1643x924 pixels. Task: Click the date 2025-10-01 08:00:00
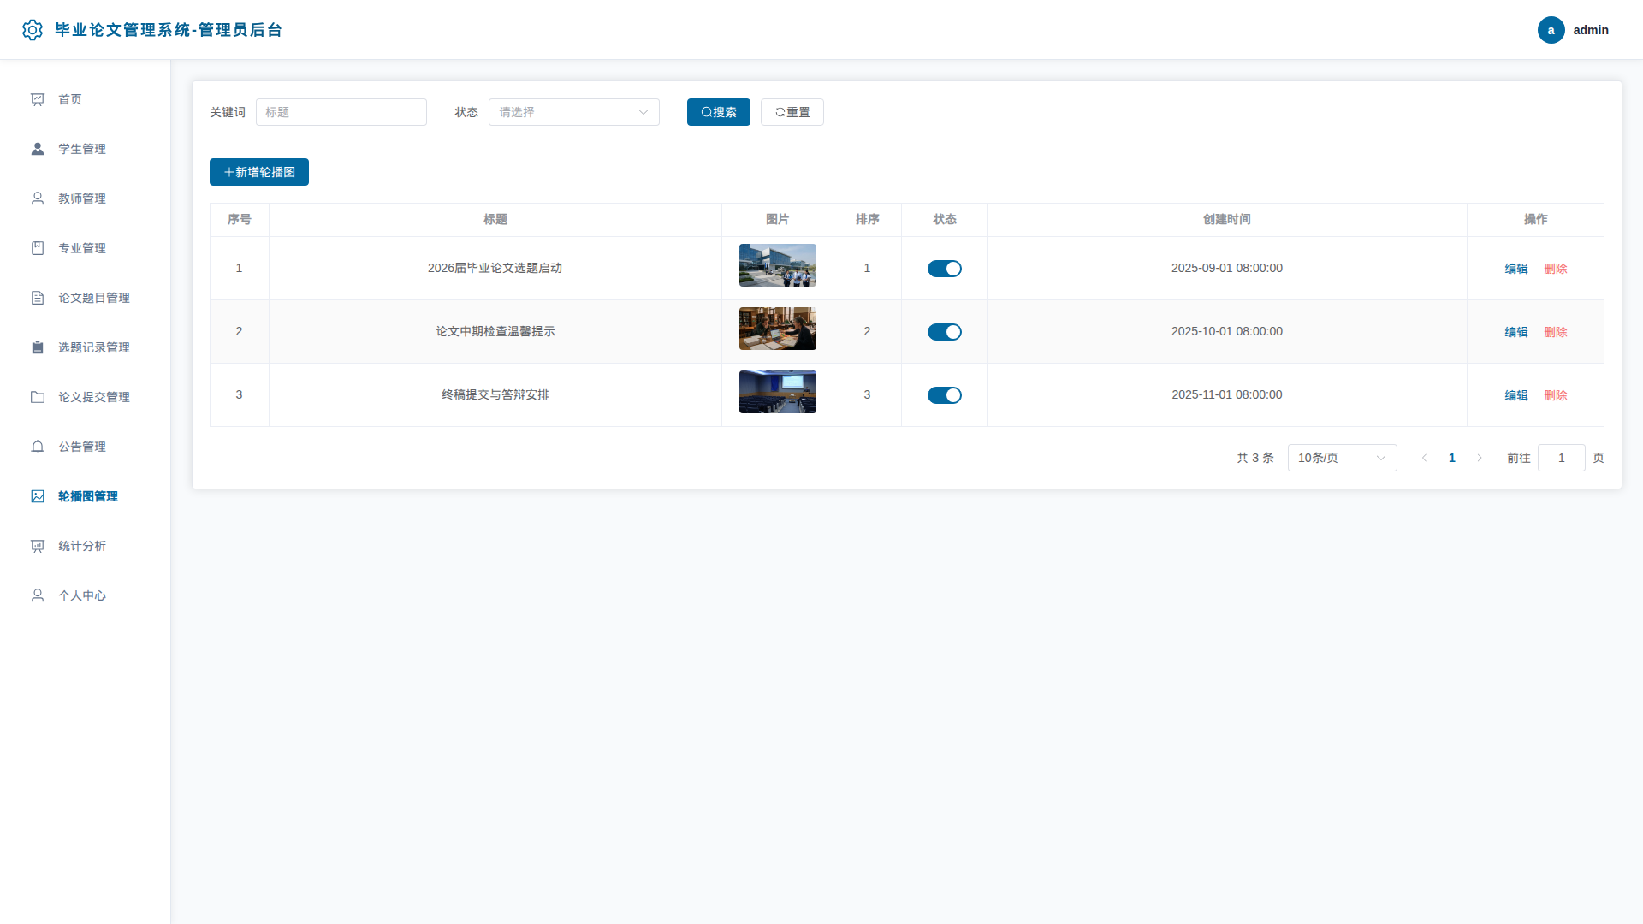[x=1226, y=331]
